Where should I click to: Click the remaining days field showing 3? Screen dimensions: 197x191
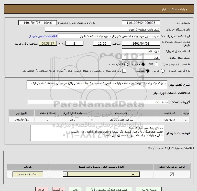[x=74, y=43]
